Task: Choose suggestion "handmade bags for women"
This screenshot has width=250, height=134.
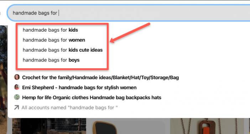Action: click(x=54, y=40)
